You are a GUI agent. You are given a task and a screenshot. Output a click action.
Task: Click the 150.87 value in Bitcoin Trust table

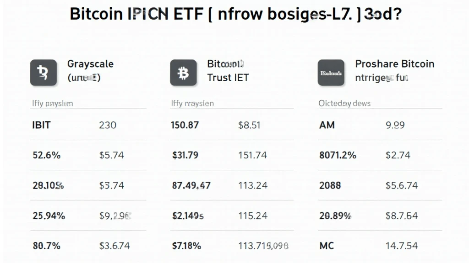point(185,125)
